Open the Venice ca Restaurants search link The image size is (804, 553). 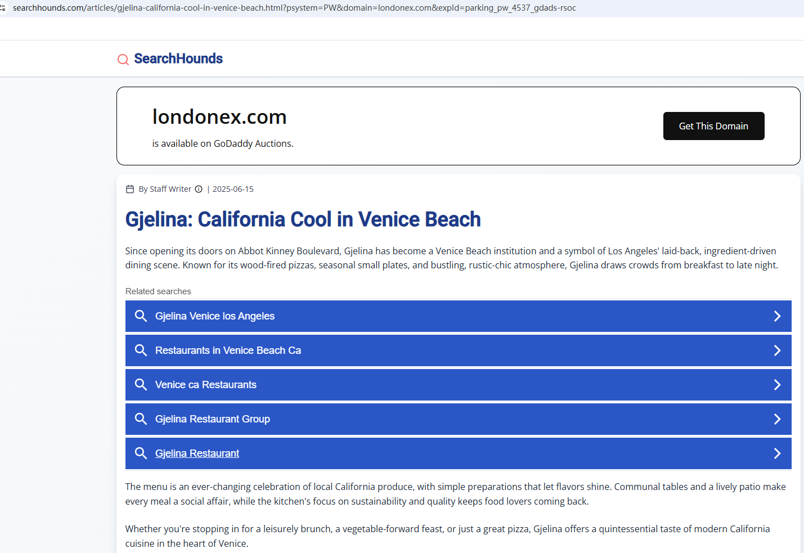pyautogui.click(x=206, y=385)
